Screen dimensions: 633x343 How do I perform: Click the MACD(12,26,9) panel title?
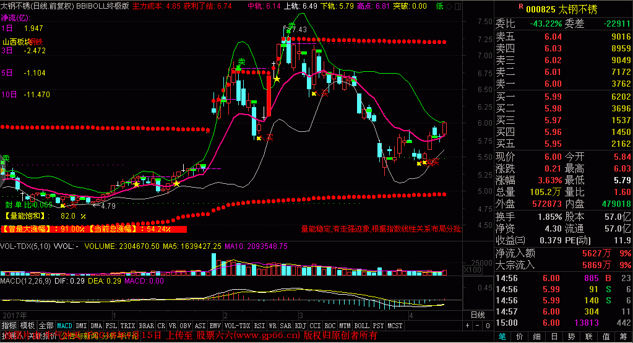pyautogui.click(x=25, y=281)
